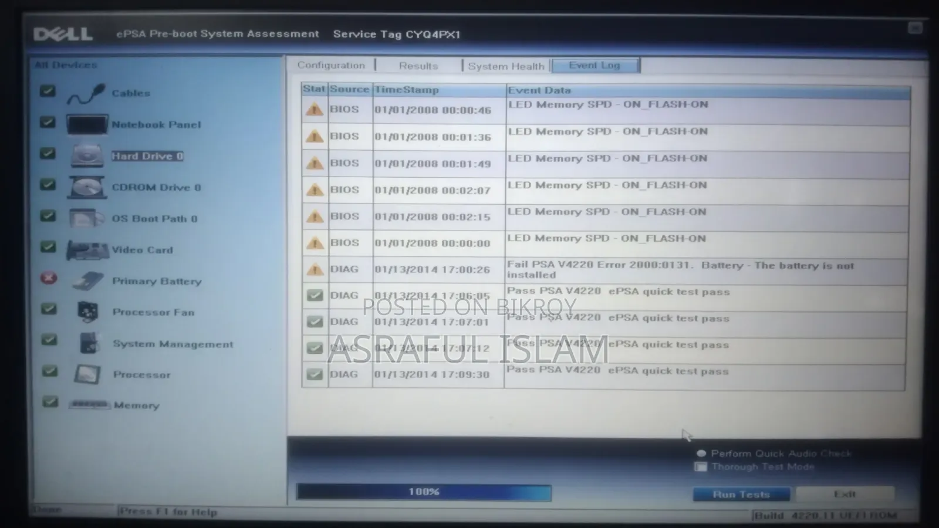The height and width of the screenshot is (528, 939).
Task: Select the Hard Drive 0 icon
Action: (x=87, y=155)
